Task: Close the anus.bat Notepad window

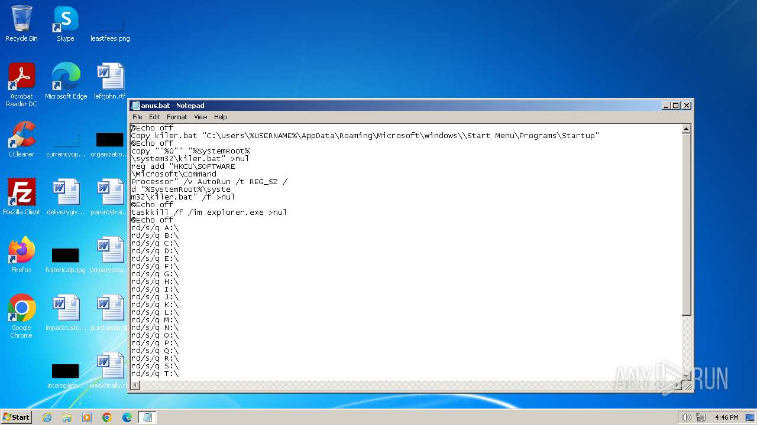Action: click(x=687, y=106)
